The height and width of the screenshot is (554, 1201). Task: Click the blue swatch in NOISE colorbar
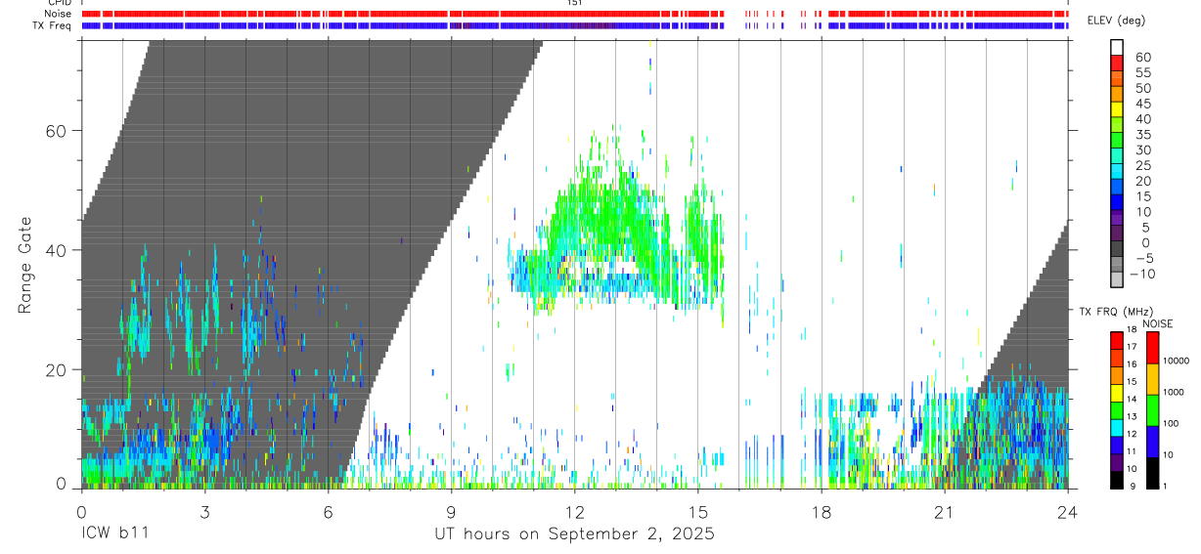pyautogui.click(x=1153, y=442)
